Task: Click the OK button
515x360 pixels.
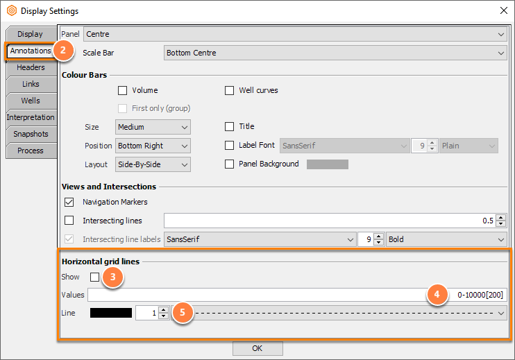Action: click(x=257, y=348)
